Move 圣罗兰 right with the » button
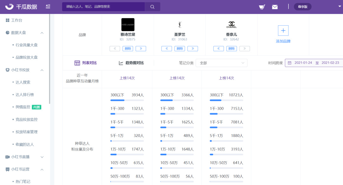The image size is (343, 185). tap(193, 49)
